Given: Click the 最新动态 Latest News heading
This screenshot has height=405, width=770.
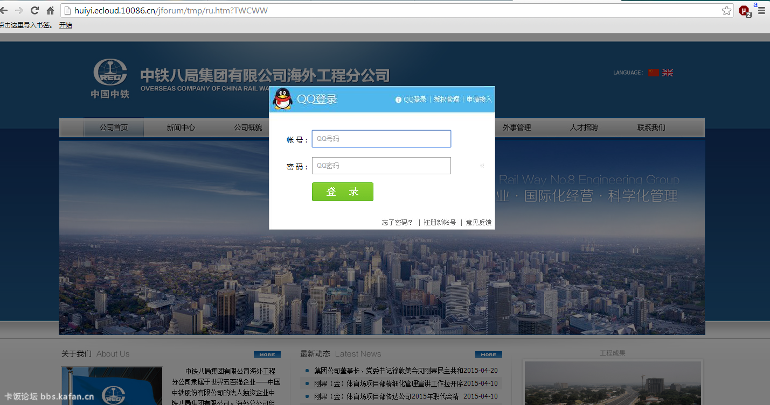Looking at the screenshot, I should pyautogui.click(x=341, y=354).
